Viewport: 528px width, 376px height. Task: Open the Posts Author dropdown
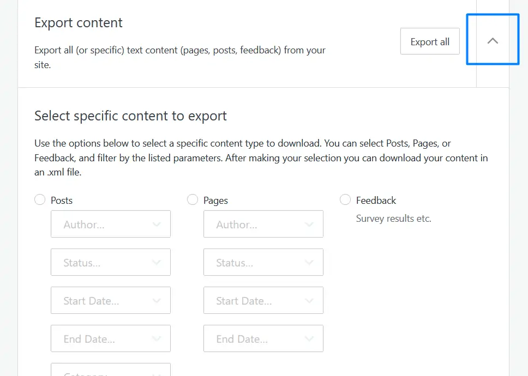point(110,225)
